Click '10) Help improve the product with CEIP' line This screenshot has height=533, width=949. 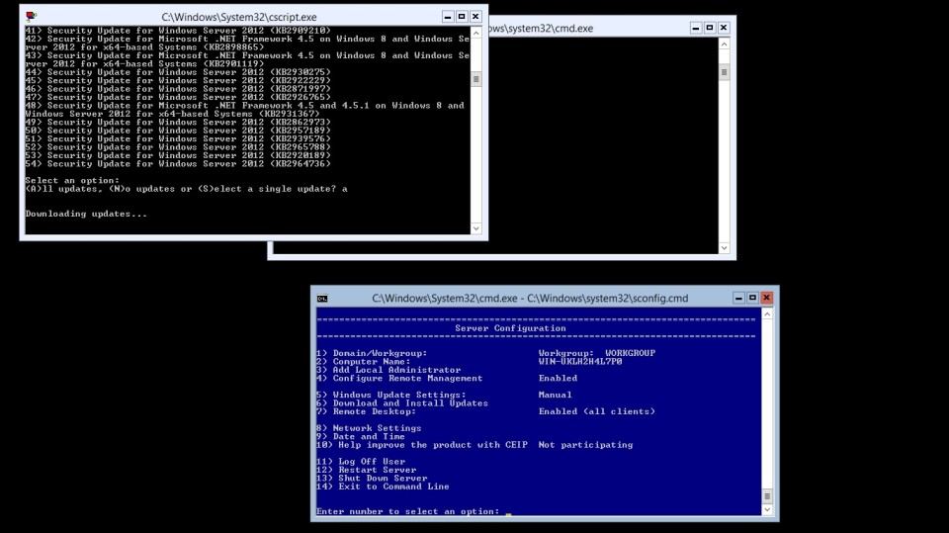pos(422,445)
